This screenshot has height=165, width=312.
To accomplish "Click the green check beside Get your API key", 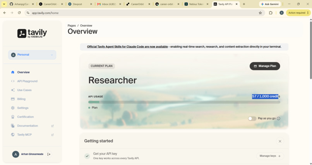I will 87,156.
